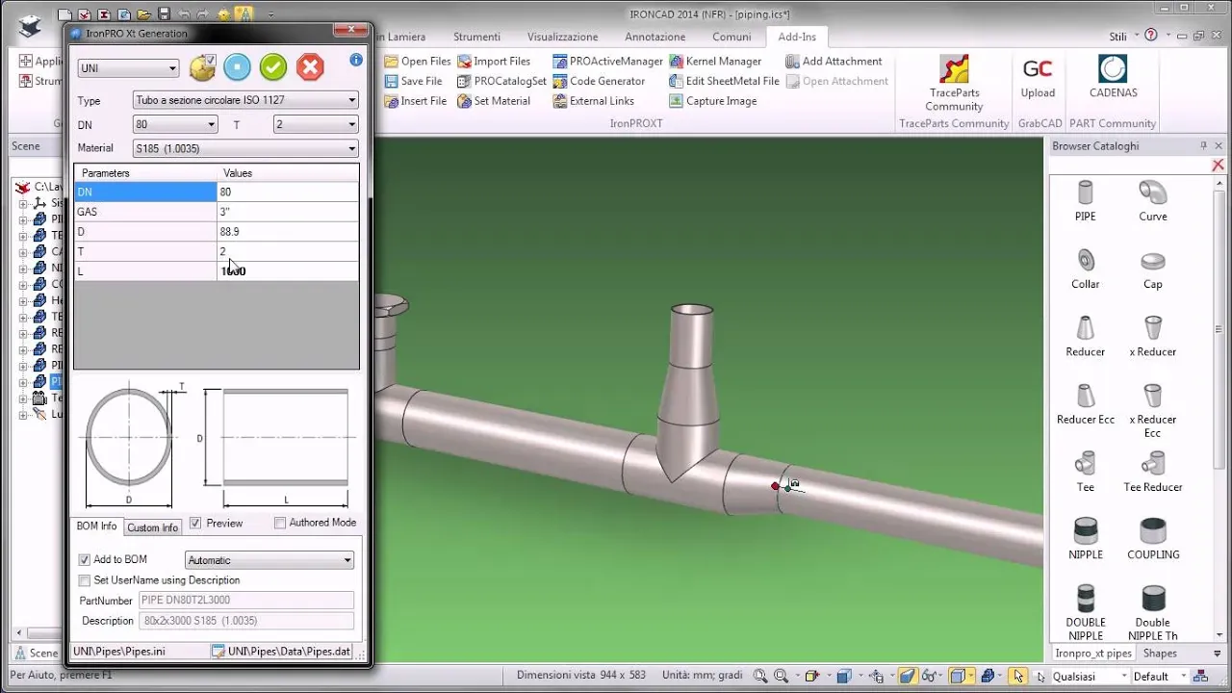Click PROActiveManager button
The image size is (1232, 693).
coord(607,62)
